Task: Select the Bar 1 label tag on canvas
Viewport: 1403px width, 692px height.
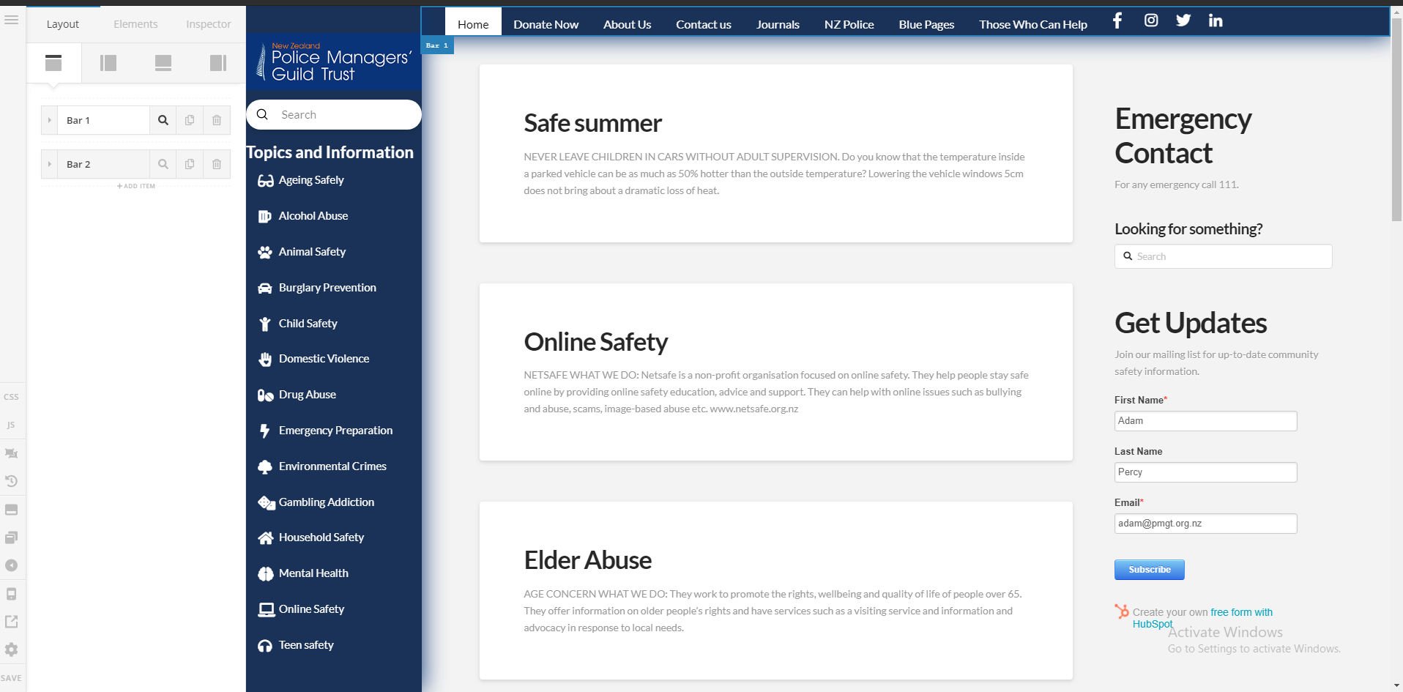Action: pyautogui.click(x=437, y=45)
